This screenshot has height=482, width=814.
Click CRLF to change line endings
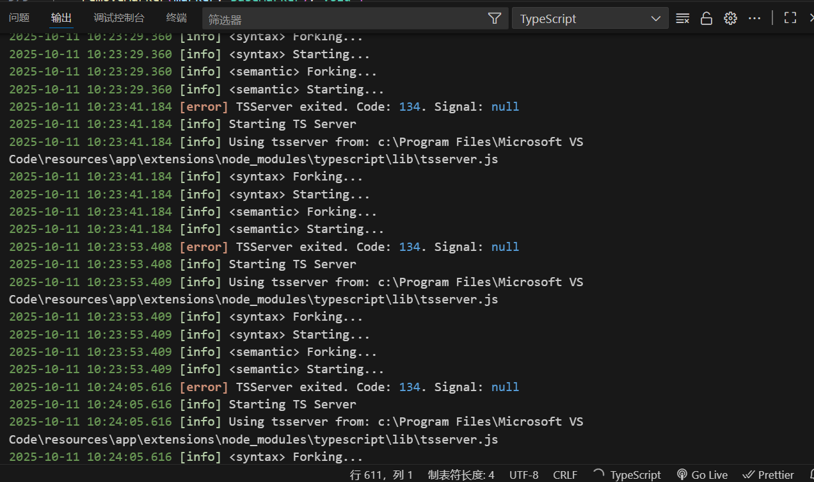(565, 474)
